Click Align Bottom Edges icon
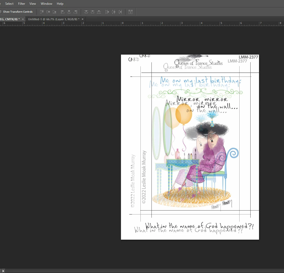The width and height of the screenshot is (284, 273). [54, 12]
